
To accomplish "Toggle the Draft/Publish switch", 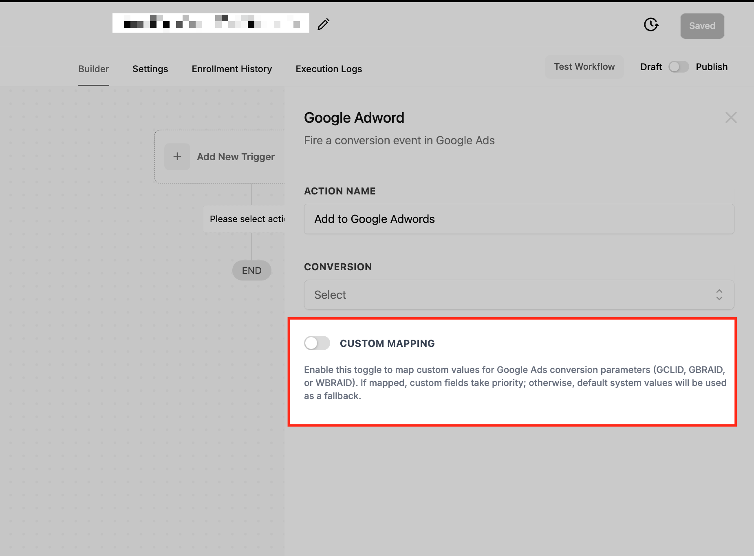I will click(679, 67).
